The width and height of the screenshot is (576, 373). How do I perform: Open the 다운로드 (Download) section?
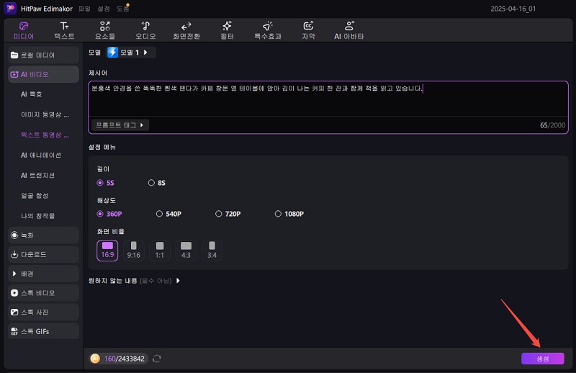pos(43,254)
